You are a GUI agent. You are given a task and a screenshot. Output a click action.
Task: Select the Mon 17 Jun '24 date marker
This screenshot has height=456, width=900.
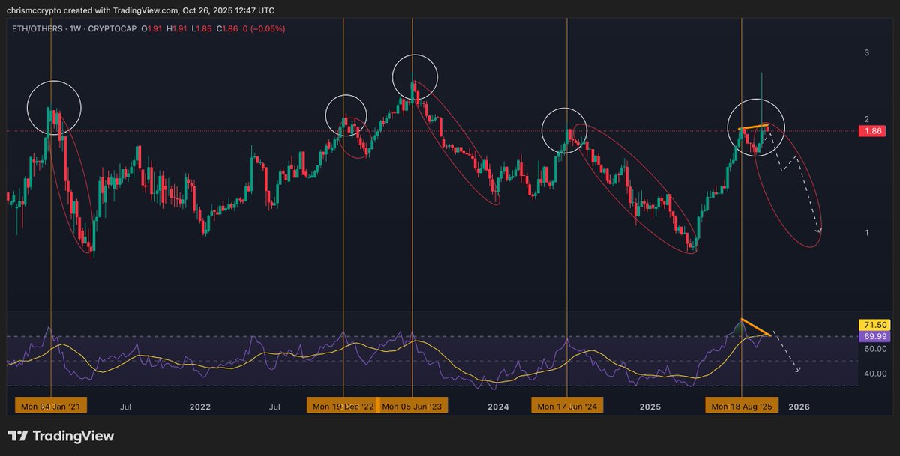(x=566, y=407)
